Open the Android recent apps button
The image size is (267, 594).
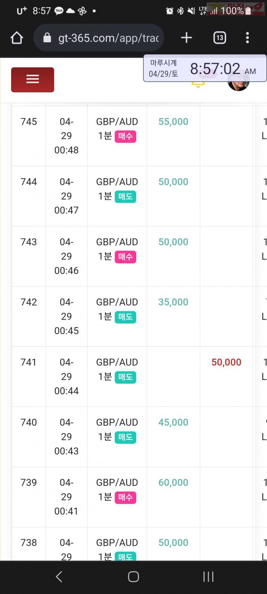coord(208,577)
